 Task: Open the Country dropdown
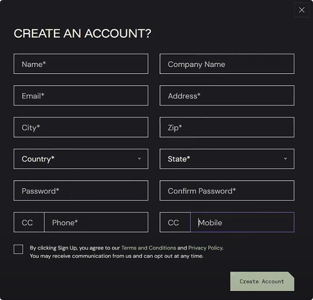(81, 159)
